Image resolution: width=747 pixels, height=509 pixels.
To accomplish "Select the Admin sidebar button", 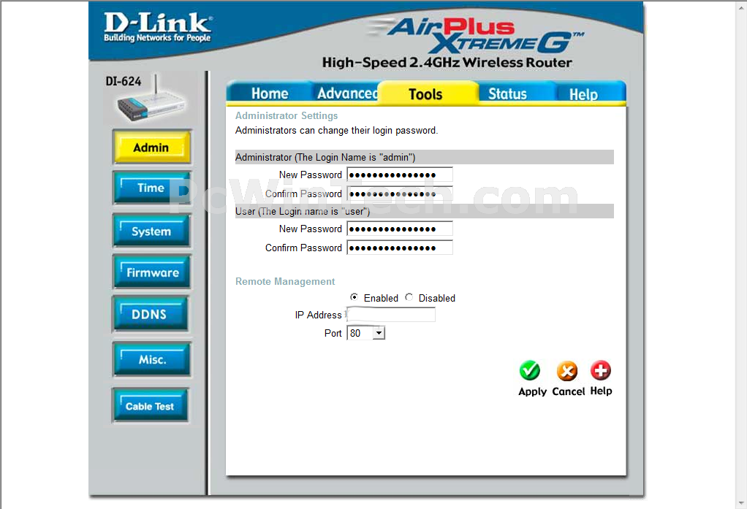I will (151, 148).
